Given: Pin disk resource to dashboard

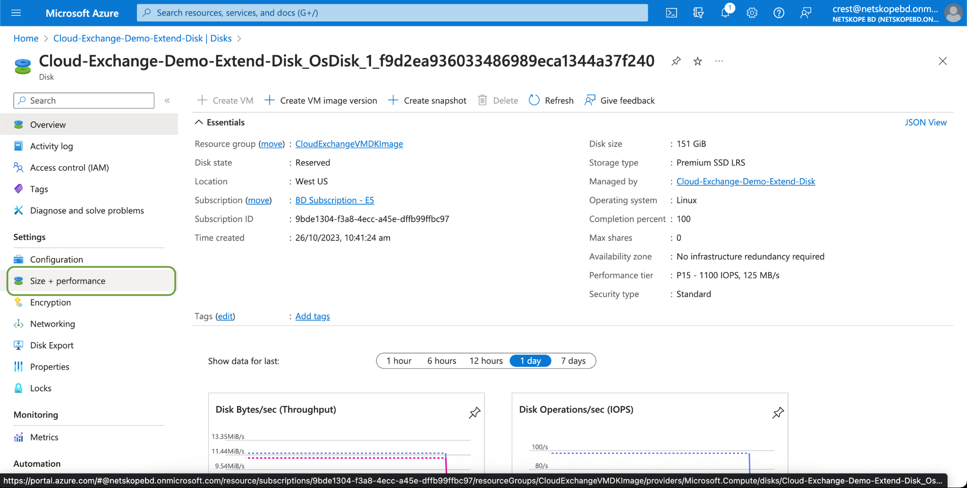Looking at the screenshot, I should tap(676, 61).
